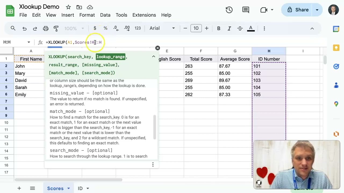Open the Data menu
The height and width of the screenshot is (193, 344).
(x=105, y=15)
